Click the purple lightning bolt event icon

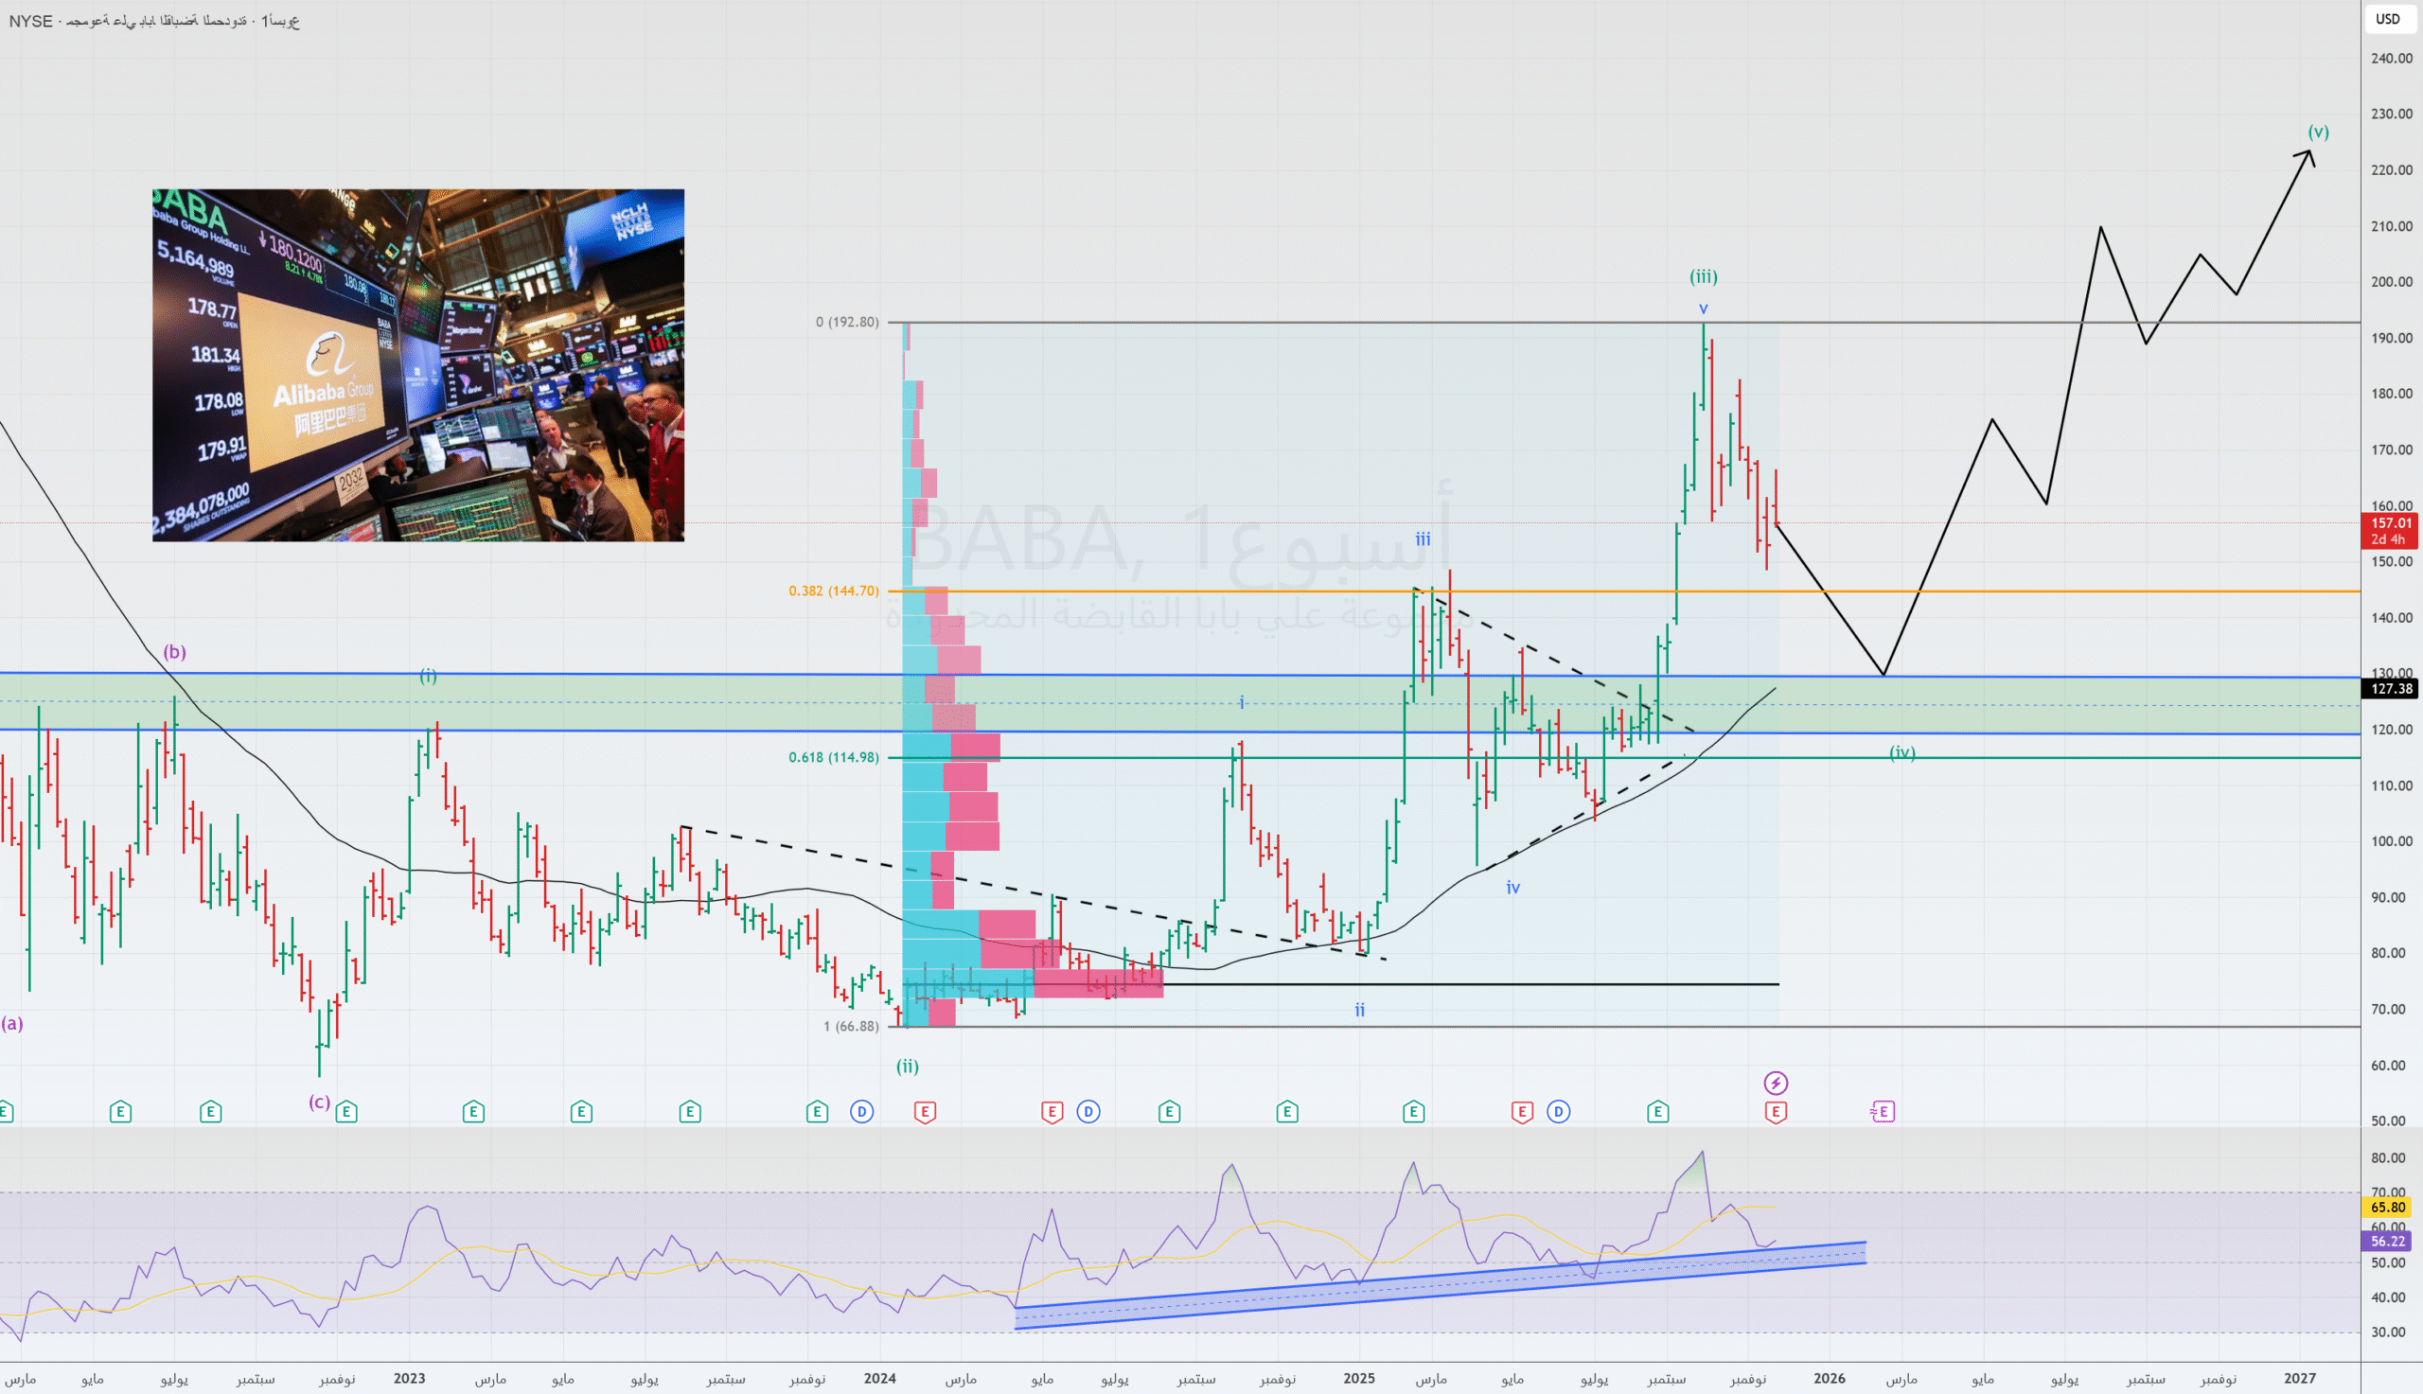click(x=1776, y=1083)
